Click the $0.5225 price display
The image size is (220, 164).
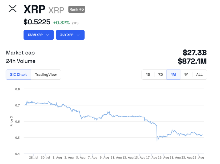36,22
